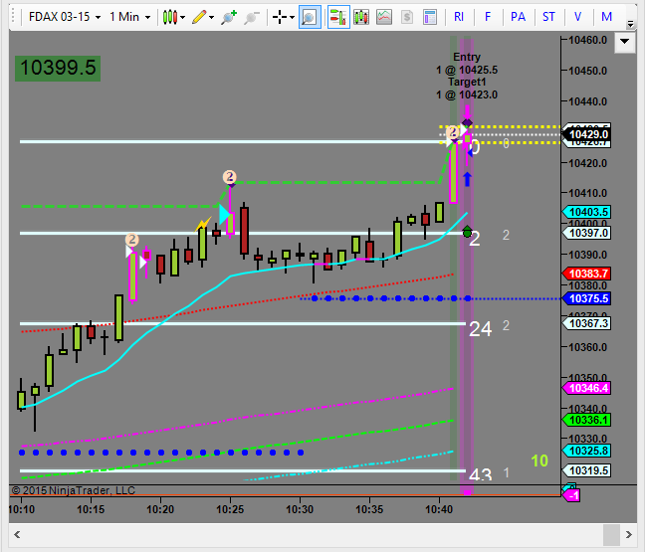Image resolution: width=645 pixels, height=552 pixels.
Task: Select the crosshair cursor tool
Action: coord(280,17)
